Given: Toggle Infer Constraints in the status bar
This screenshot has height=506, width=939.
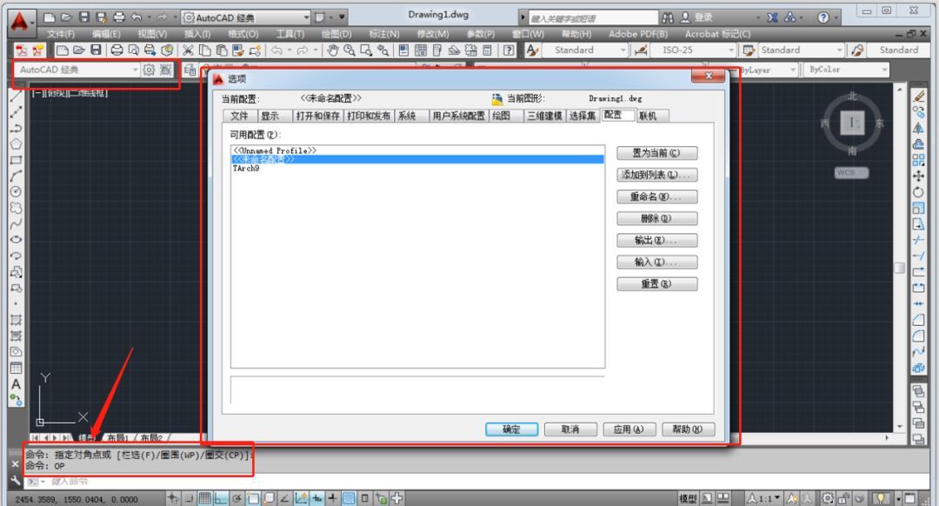Looking at the screenshot, I should 173,498.
